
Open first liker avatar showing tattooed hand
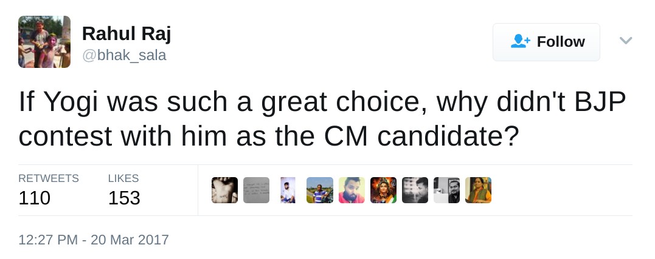click(x=224, y=190)
